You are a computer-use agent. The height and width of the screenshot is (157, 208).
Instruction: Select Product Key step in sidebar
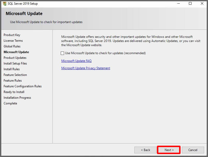click(x=12, y=35)
